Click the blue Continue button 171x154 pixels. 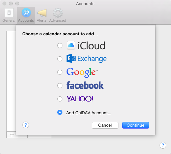(136, 125)
